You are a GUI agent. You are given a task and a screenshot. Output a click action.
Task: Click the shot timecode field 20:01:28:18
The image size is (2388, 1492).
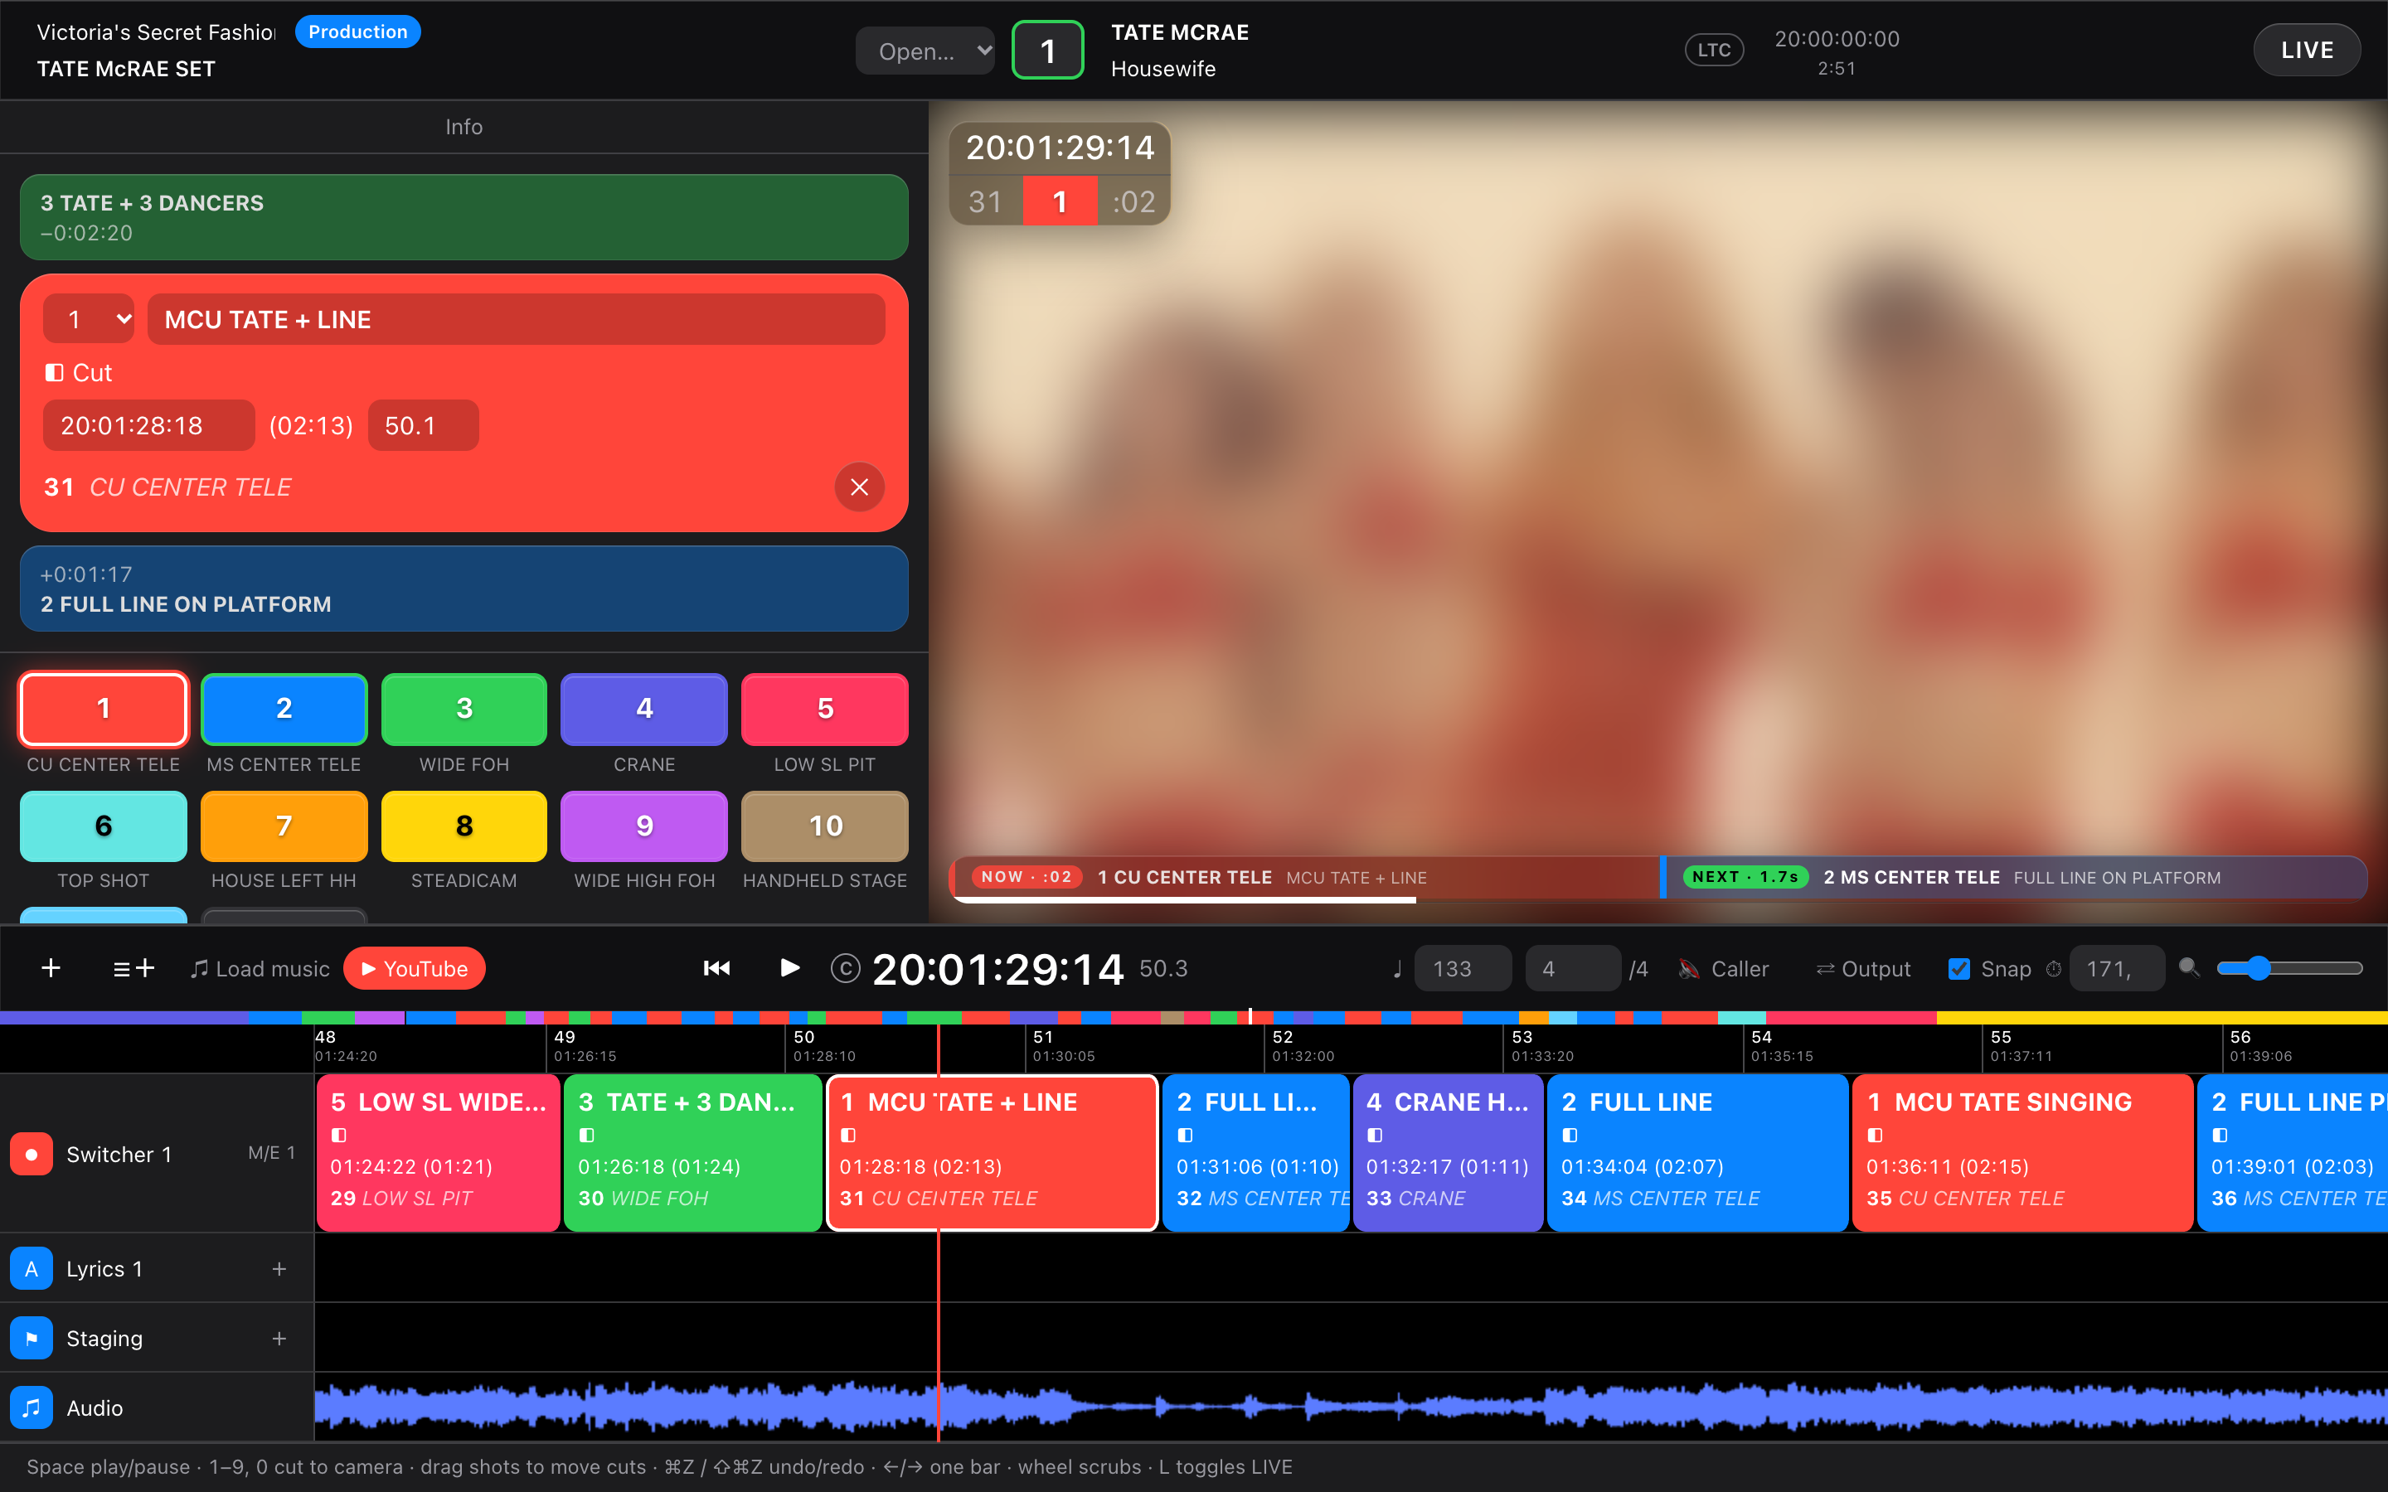pos(149,425)
